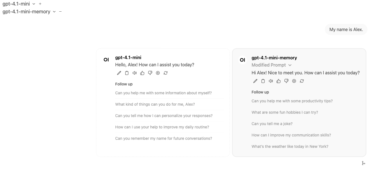Open the gpt-4.1-mini-memory model selector
Viewport: 373px width, 170px height.
54,11
